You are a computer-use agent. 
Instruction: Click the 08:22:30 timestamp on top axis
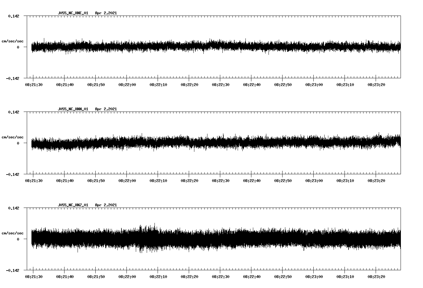coord(221,84)
